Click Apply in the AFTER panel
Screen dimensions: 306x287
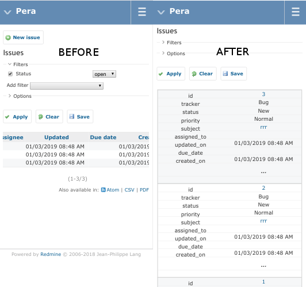[x=171, y=74]
